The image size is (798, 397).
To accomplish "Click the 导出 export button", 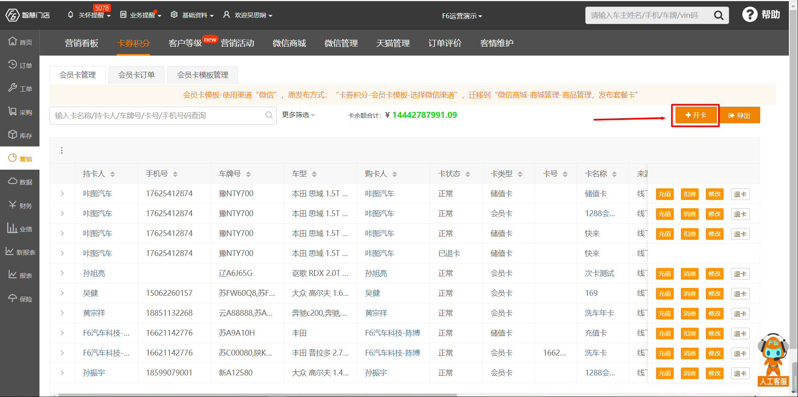I will tap(739, 115).
